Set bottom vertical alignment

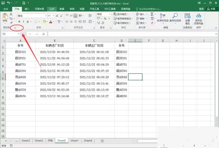pyautogui.click(x=75, y=15)
